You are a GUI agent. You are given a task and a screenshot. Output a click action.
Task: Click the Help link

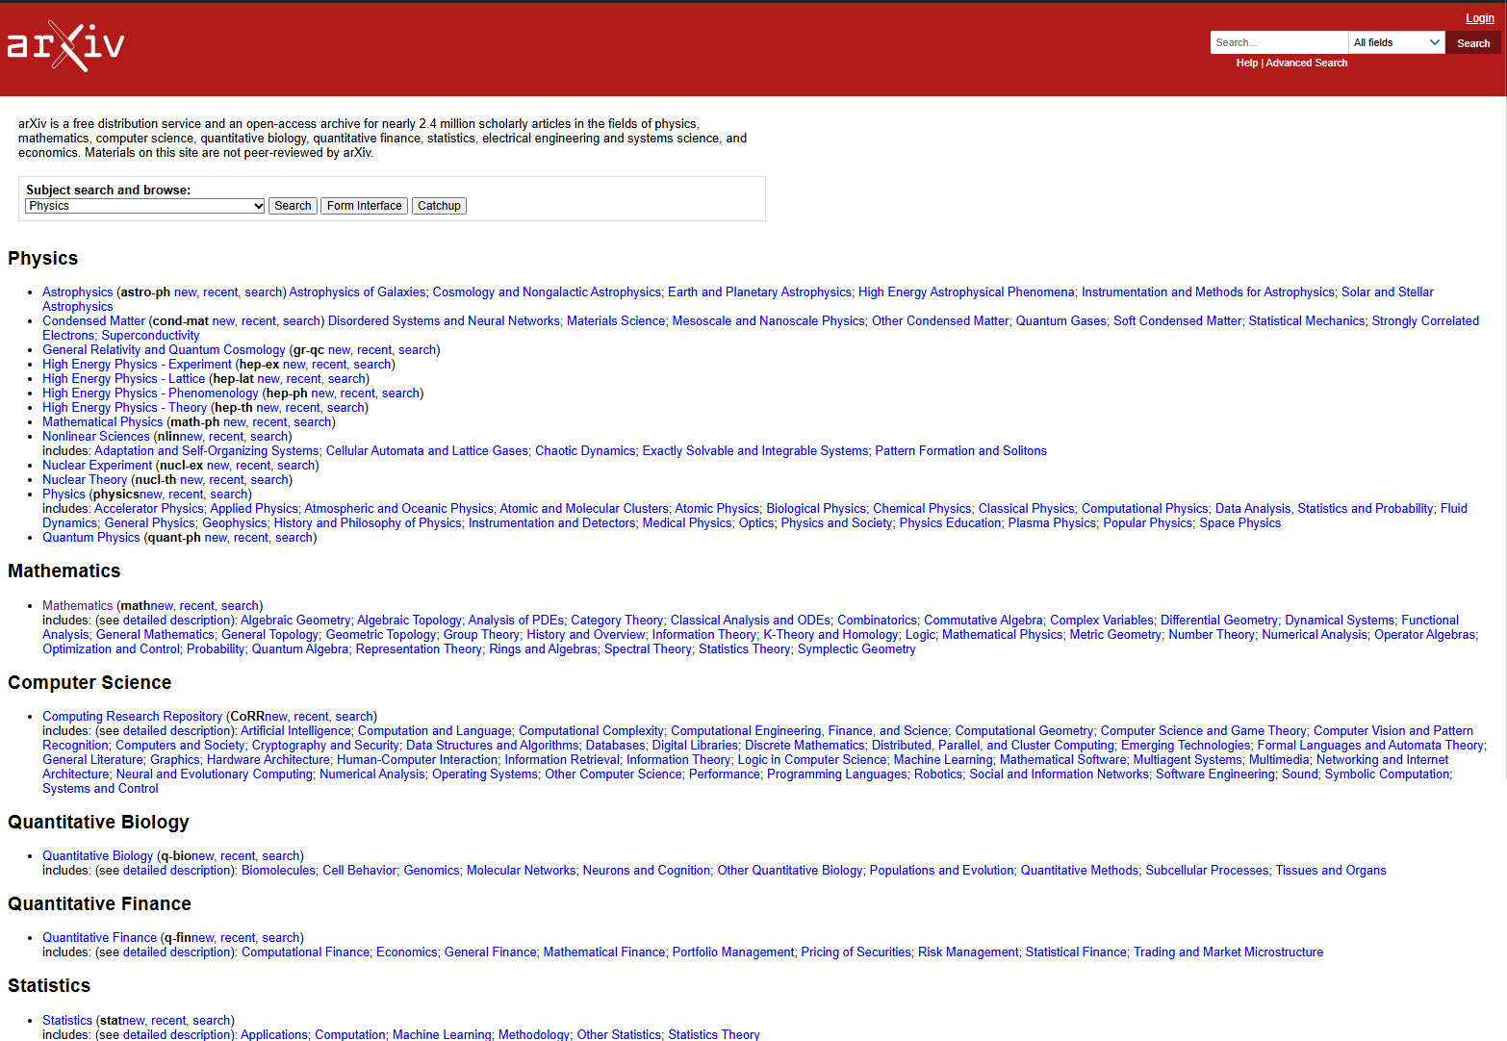tap(1246, 63)
